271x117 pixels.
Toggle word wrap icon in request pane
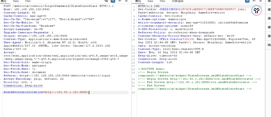coord(113,1)
